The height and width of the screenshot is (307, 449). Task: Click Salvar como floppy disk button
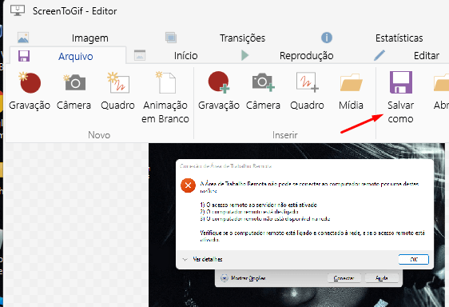[400, 98]
